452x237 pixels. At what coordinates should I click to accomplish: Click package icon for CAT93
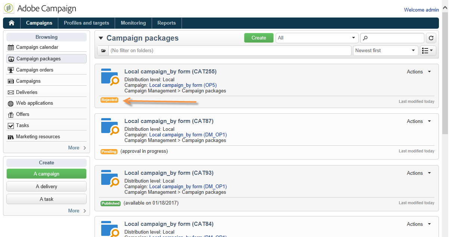(x=110, y=178)
